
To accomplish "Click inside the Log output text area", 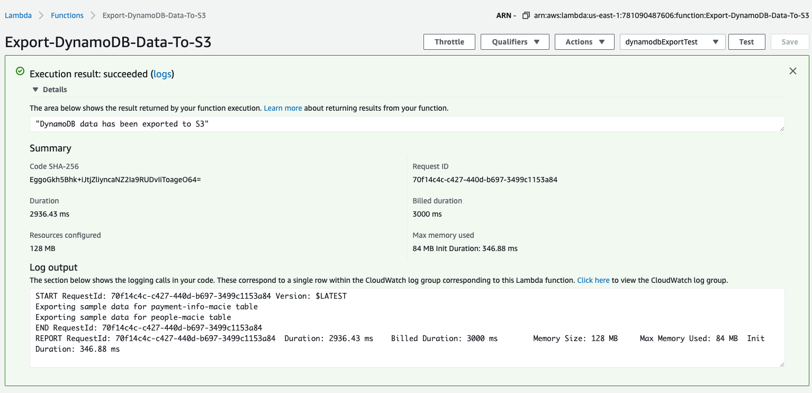I will [x=407, y=328].
